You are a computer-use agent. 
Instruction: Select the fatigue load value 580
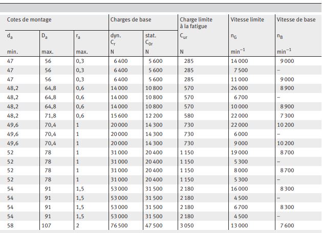189,116
